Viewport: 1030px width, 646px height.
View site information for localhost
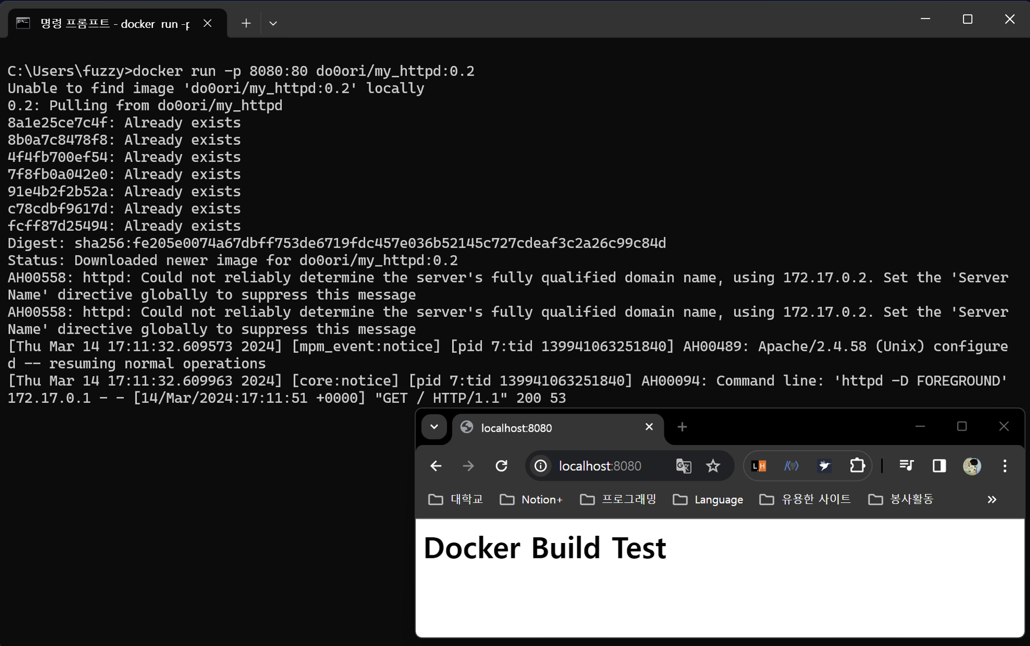pyautogui.click(x=541, y=466)
